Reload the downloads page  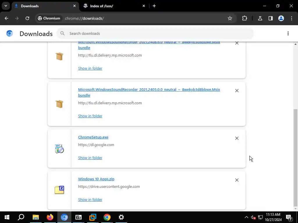(27, 18)
